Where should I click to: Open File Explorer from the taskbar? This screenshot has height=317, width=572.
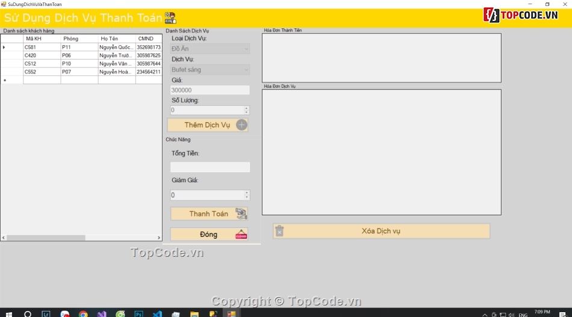pos(194,314)
